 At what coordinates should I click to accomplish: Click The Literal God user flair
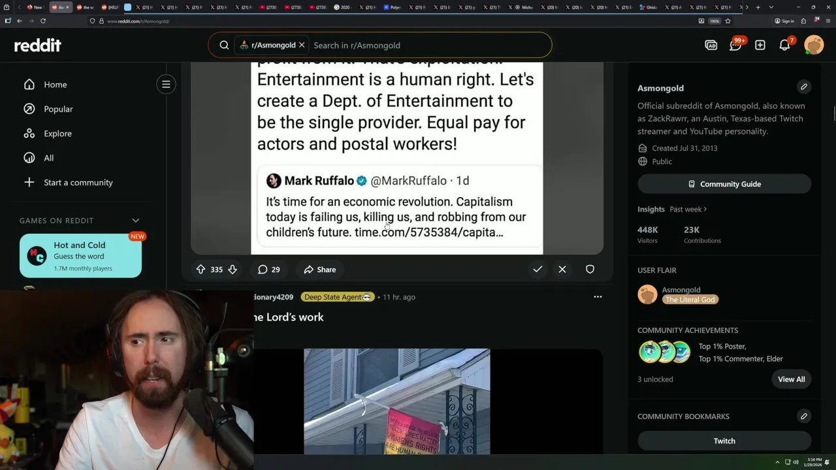click(x=690, y=300)
